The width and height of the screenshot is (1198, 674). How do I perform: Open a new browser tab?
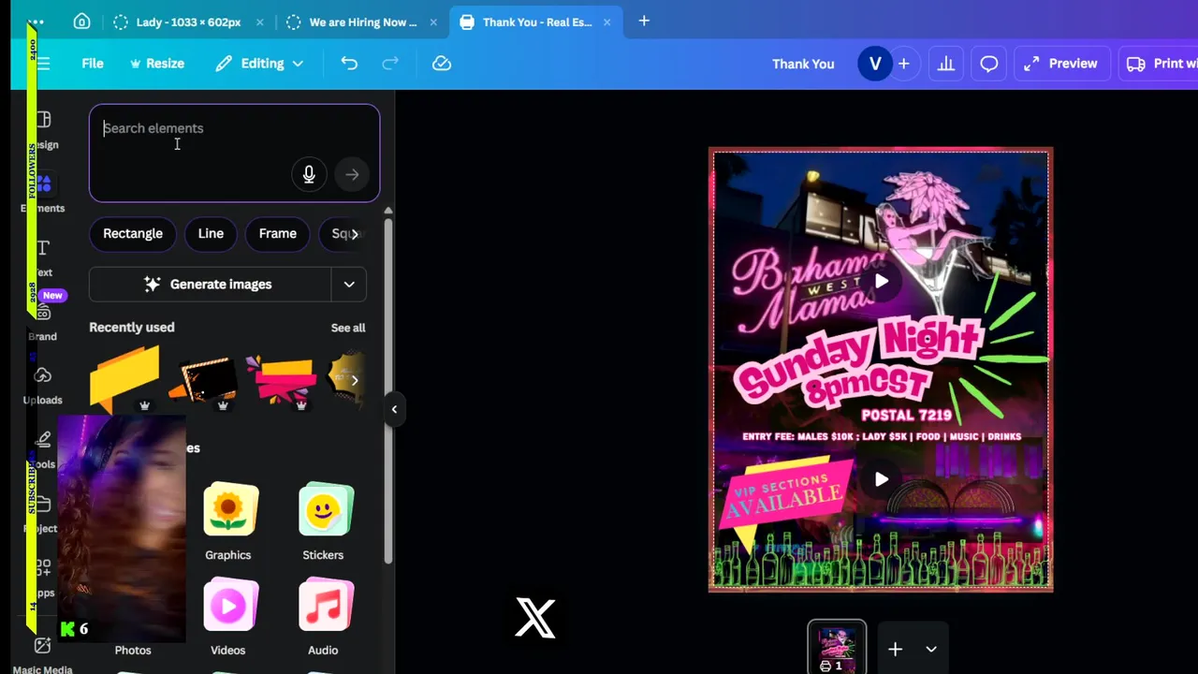pos(644,21)
